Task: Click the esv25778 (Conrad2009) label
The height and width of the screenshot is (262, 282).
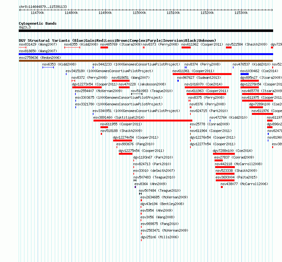Action: click(x=210, y=124)
